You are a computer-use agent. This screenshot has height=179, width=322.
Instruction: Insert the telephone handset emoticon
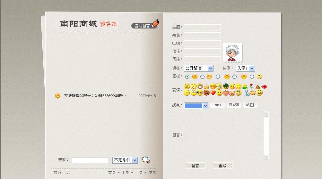coord(247,93)
